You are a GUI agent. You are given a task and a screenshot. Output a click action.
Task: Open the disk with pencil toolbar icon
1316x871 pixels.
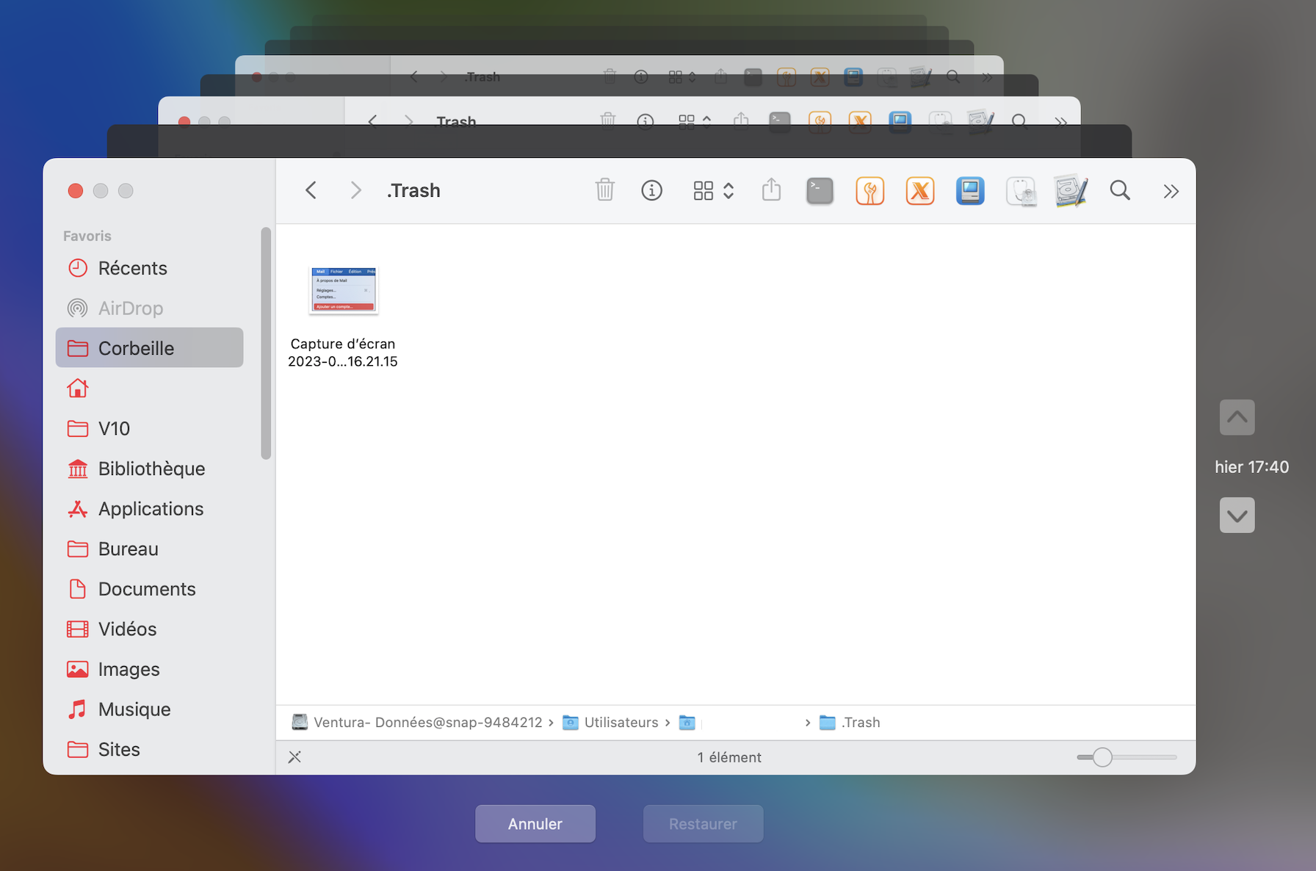click(x=1071, y=191)
